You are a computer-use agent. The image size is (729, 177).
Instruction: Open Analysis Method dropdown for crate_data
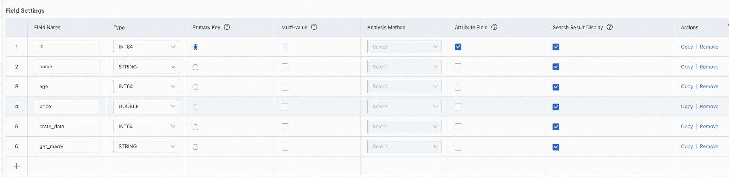click(x=404, y=127)
